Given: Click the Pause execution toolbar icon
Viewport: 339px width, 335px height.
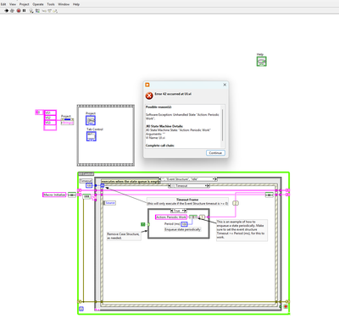Looking at the screenshot, I should coord(24,11).
